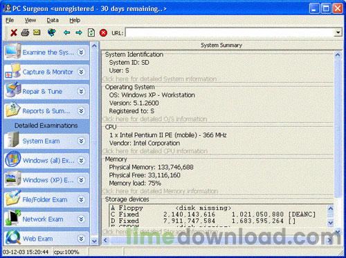
Task: Expand the File/Folder Exam chevron
Action: 81,199
